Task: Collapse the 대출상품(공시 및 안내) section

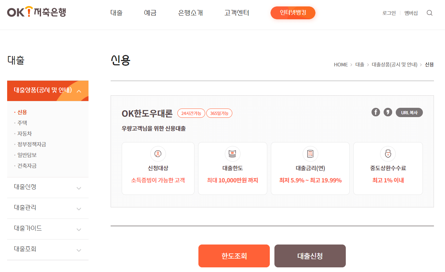Action: [48, 91]
